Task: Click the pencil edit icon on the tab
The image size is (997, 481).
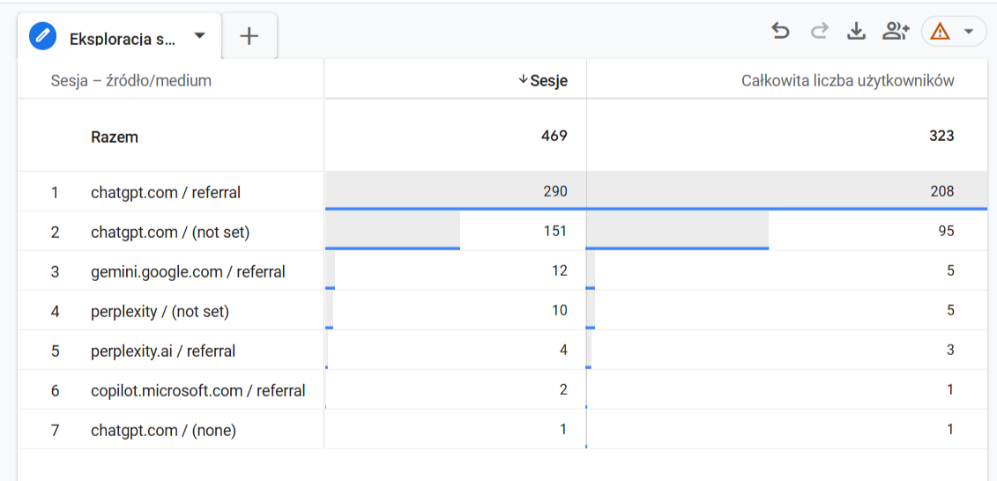Action: [42, 36]
